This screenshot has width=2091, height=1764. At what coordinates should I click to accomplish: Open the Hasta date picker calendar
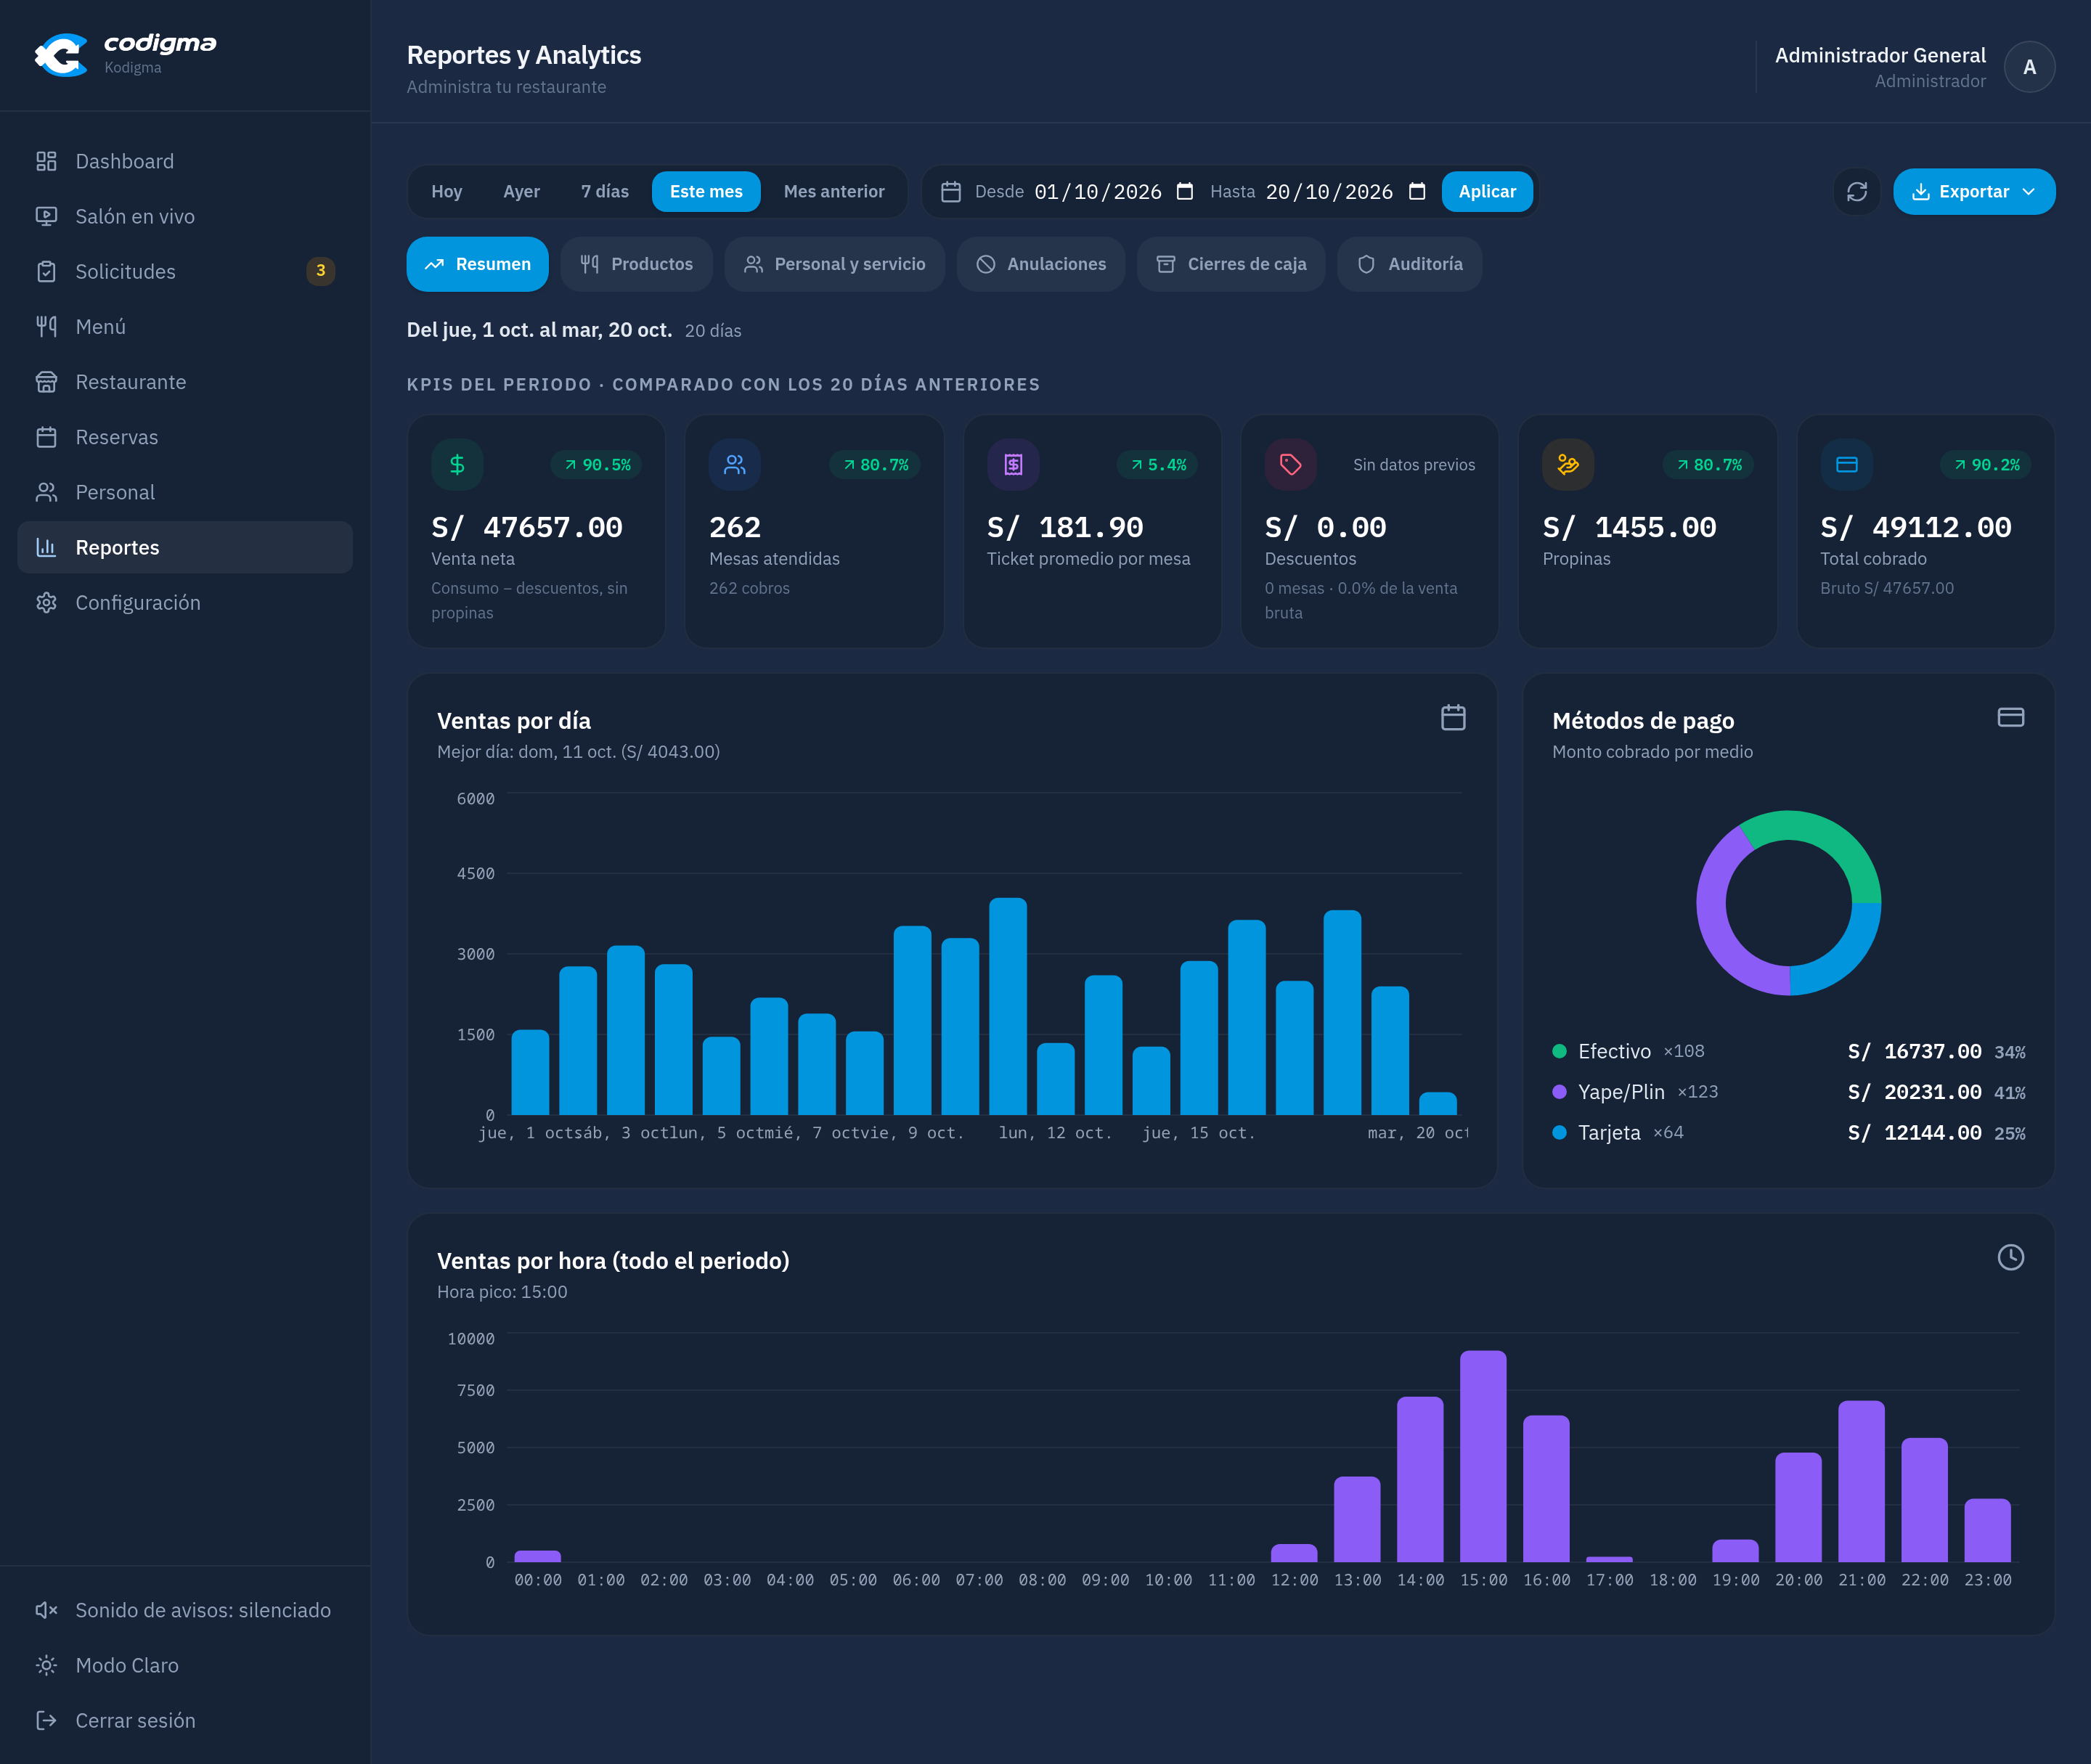1417,191
